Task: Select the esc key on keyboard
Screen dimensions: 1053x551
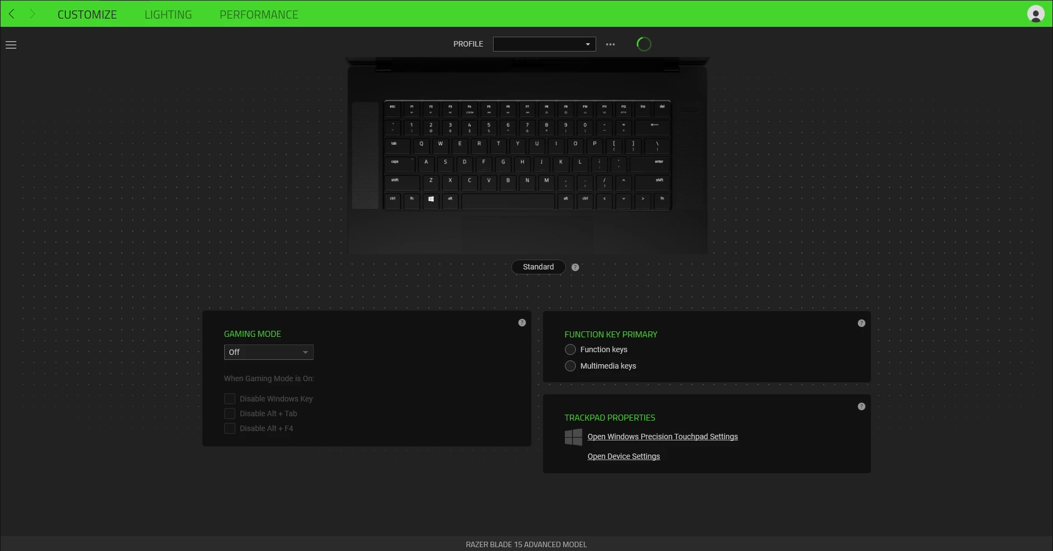Action: coord(393,109)
